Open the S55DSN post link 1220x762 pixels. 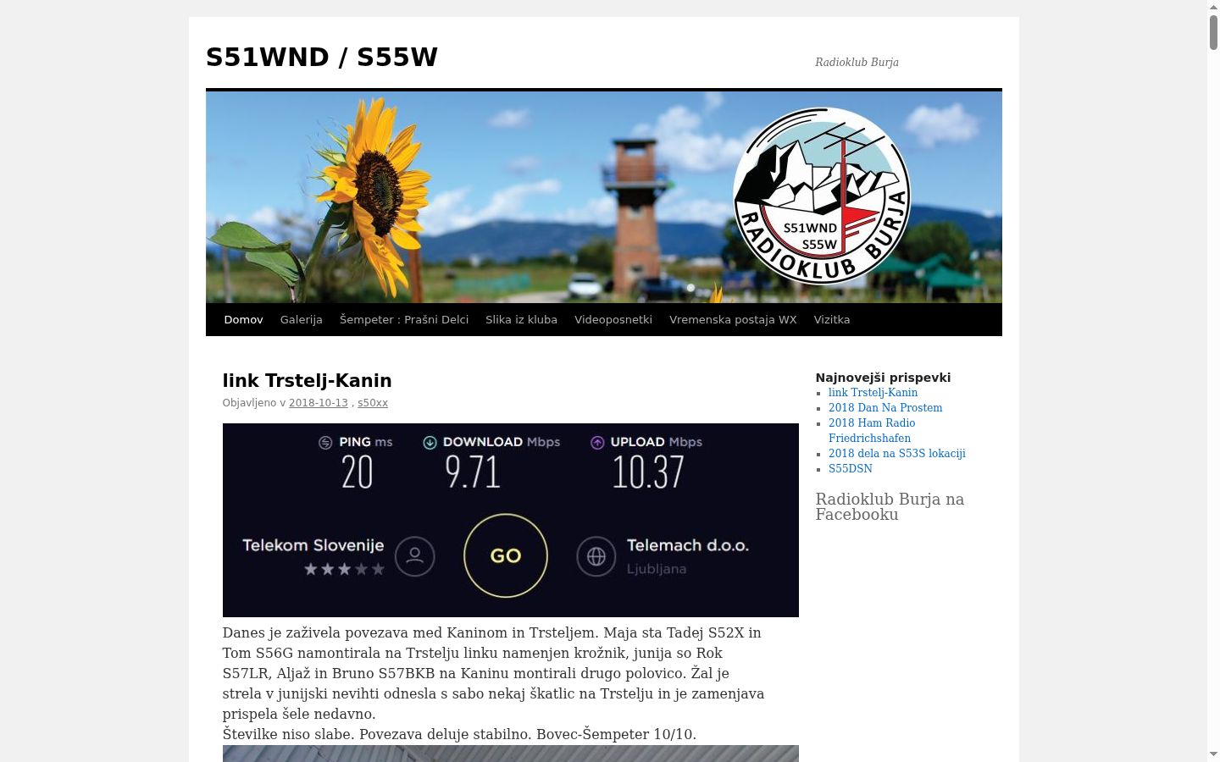pos(851,469)
